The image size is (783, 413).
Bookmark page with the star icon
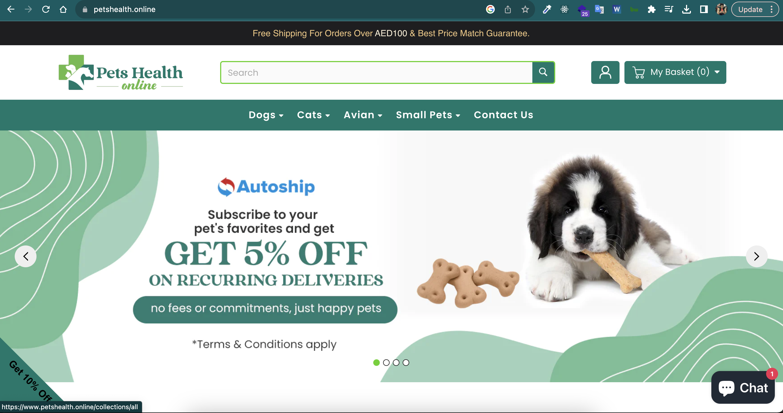pos(525,10)
